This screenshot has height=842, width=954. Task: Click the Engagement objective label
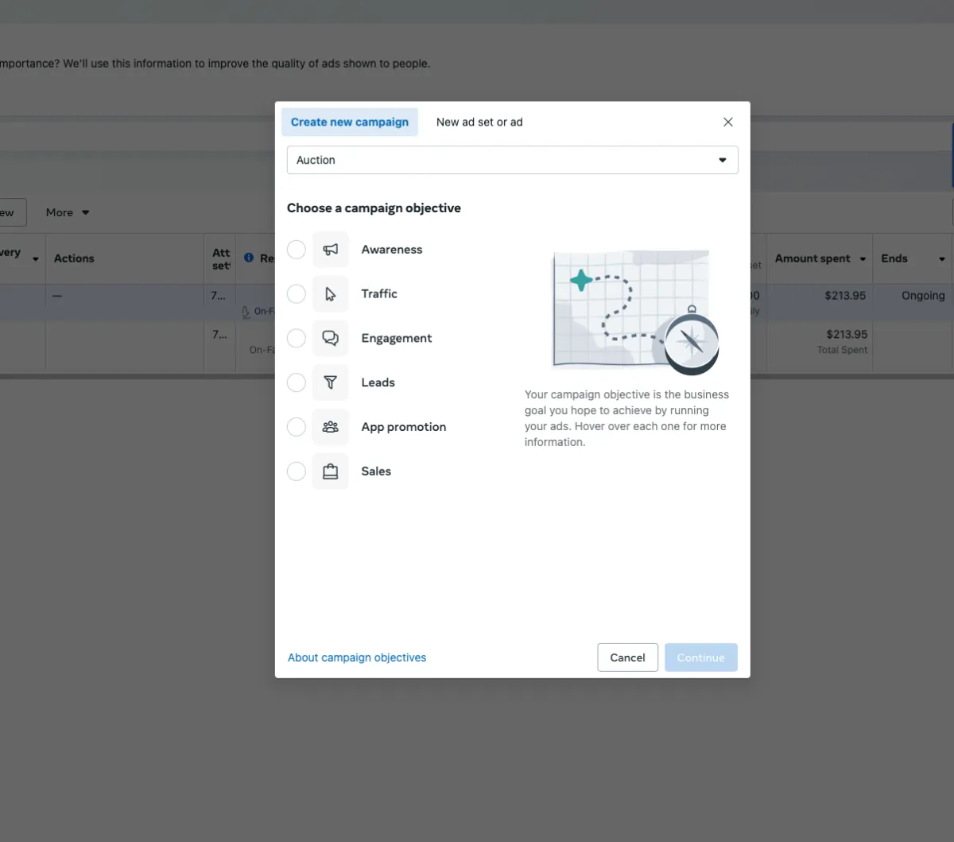[x=397, y=339]
